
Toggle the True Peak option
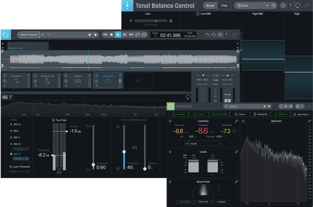point(54,120)
